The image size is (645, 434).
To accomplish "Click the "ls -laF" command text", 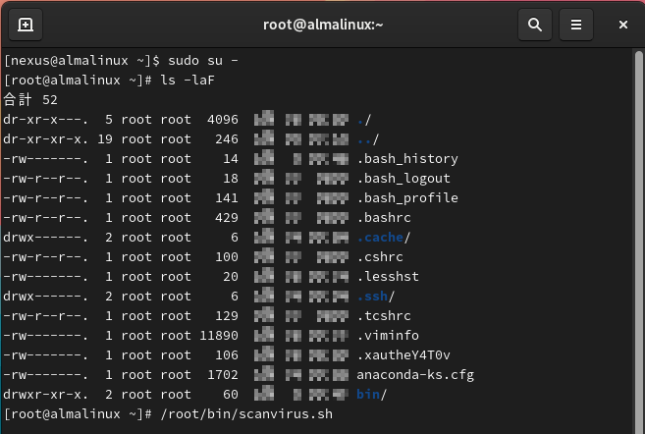I will point(188,81).
